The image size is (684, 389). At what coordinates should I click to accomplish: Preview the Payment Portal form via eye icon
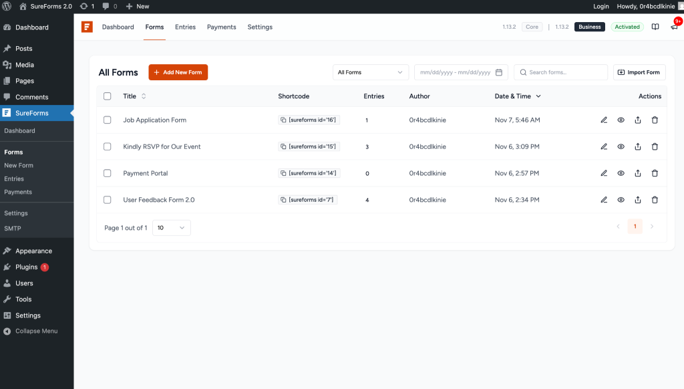tap(621, 172)
